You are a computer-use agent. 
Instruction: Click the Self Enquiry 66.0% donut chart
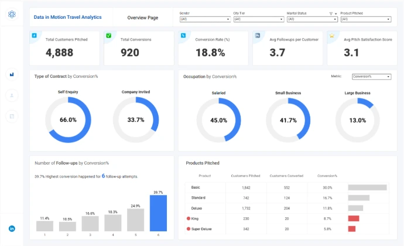pyautogui.click(x=68, y=119)
